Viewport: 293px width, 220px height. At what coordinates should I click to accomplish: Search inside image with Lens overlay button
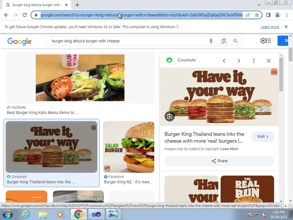[x=169, y=116]
